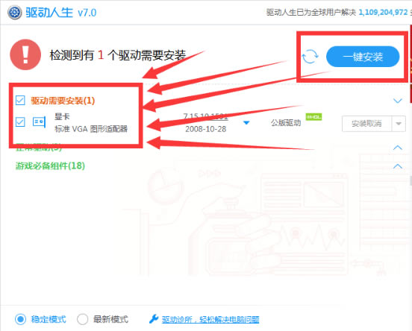The image size is (412, 331).
Task: Click the wrench icon by 驱动诊所
Action: pos(154,319)
